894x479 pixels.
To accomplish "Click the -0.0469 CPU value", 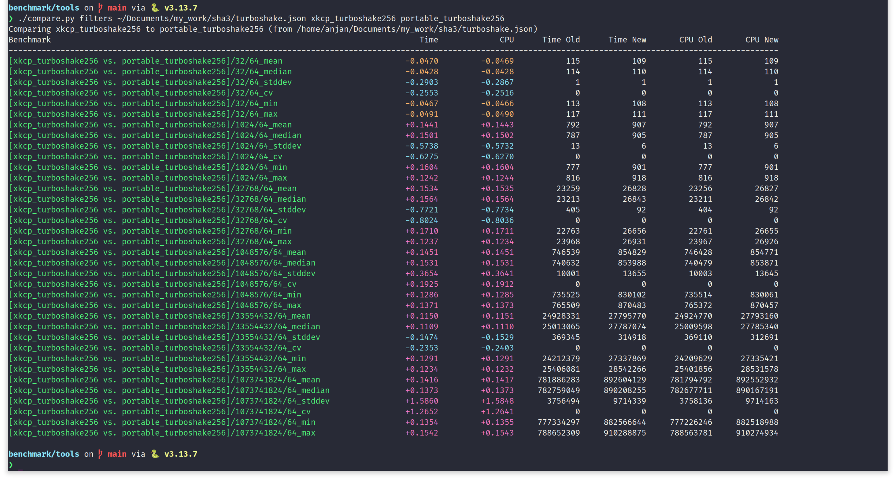I will click(x=497, y=61).
